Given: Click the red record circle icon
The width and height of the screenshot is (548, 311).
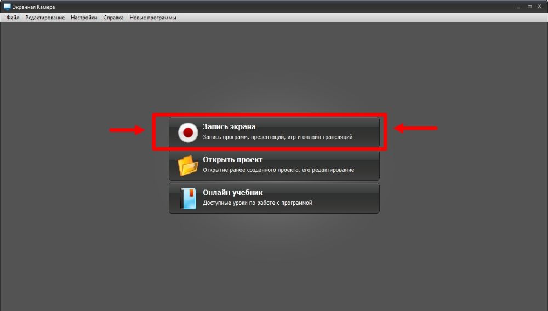Looking at the screenshot, I should [188, 133].
